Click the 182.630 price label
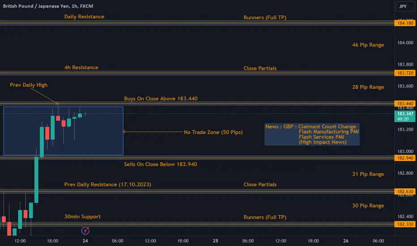 pyautogui.click(x=405, y=191)
